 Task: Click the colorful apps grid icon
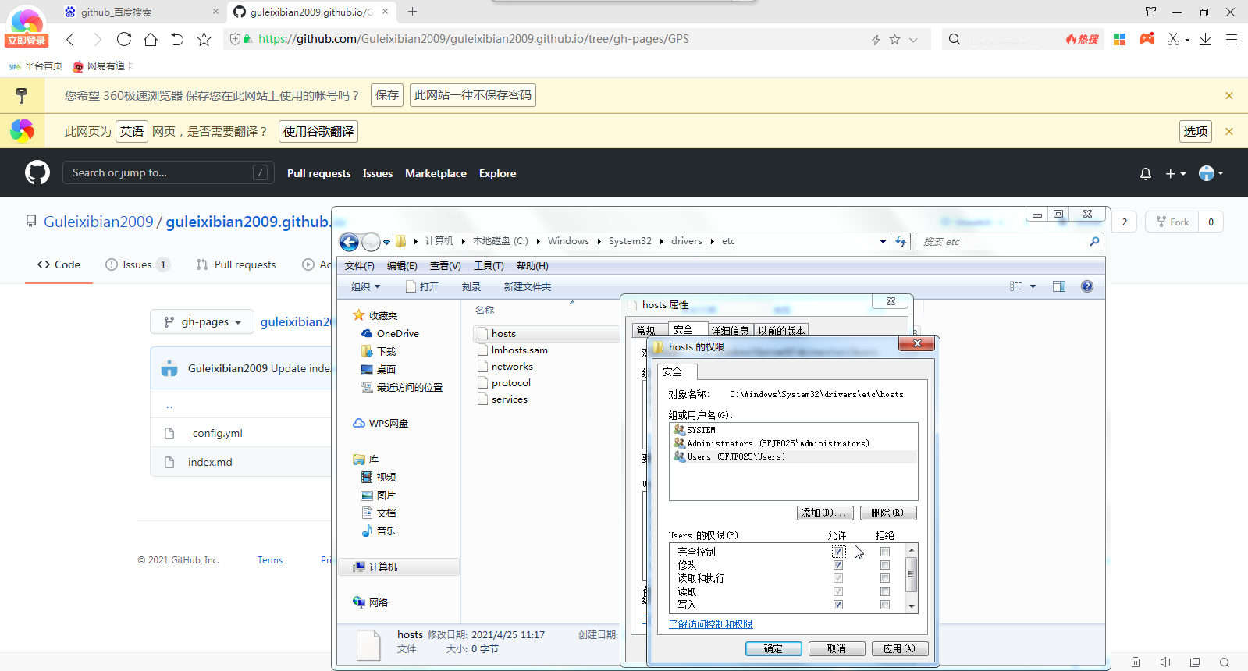[1119, 39]
